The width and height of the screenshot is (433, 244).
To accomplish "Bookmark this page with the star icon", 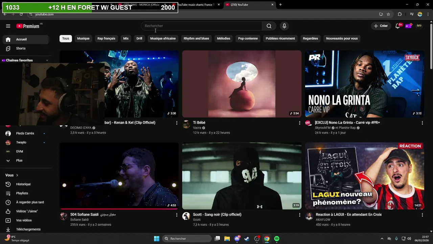I will tap(388, 14).
